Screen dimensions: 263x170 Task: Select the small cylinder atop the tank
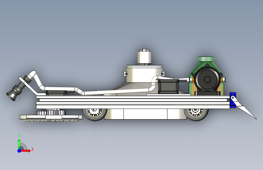144,57
